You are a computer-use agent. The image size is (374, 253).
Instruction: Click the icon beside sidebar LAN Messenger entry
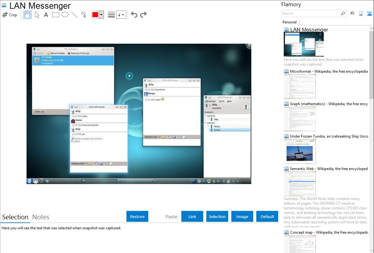point(286,30)
